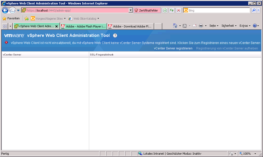Viewport: 263px width, 157px height.
Task: Click the help question mark beside Administration Tool
Action: click(x=115, y=36)
